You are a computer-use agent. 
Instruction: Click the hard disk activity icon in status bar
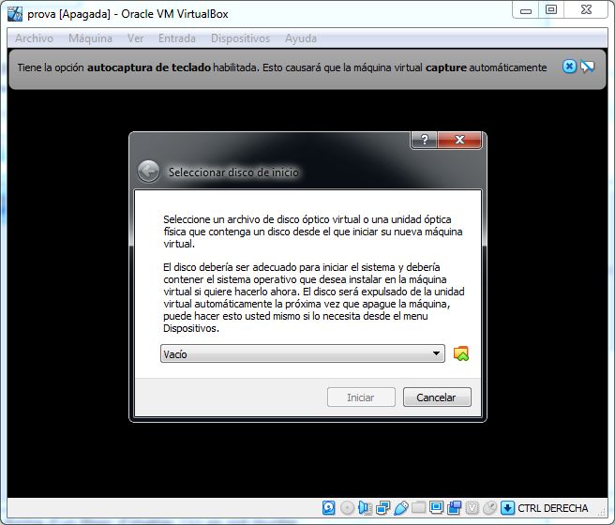pos(329,507)
